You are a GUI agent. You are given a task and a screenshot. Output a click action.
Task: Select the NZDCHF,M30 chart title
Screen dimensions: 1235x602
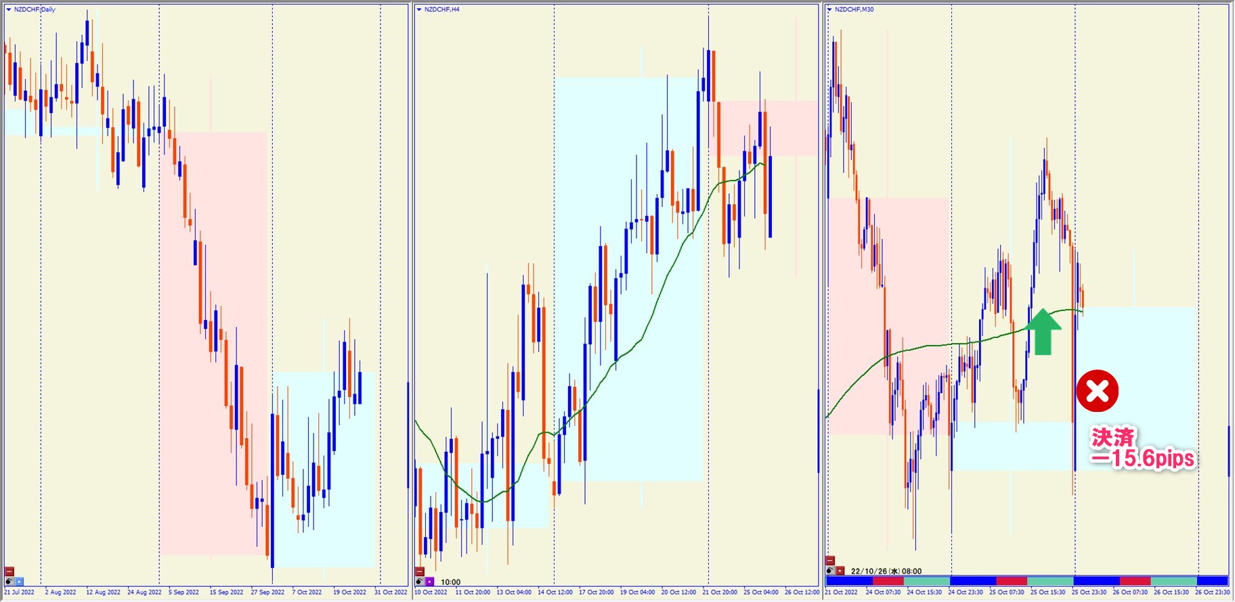[x=854, y=9]
